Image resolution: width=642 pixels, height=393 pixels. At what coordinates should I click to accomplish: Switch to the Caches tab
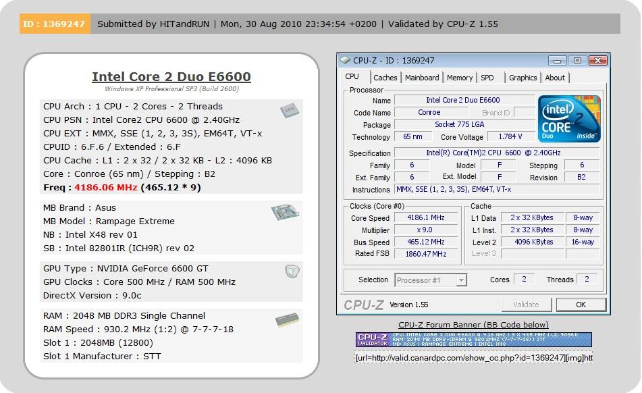pos(385,78)
